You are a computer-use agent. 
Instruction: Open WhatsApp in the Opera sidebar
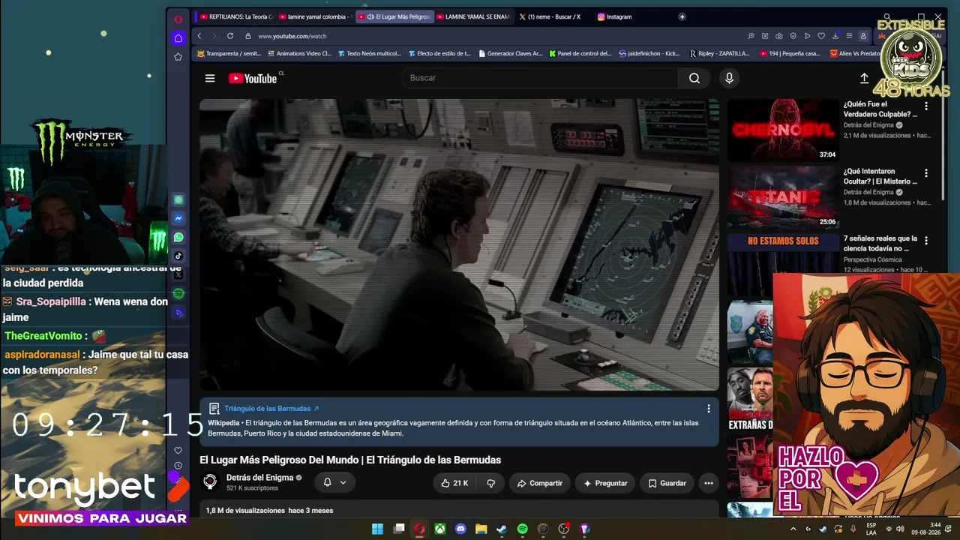[x=178, y=238]
